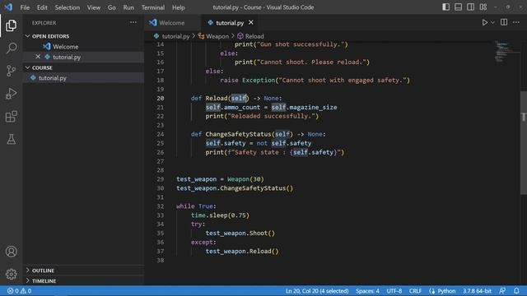Open the View menu
The height and width of the screenshot is (296, 527).
(94, 7)
